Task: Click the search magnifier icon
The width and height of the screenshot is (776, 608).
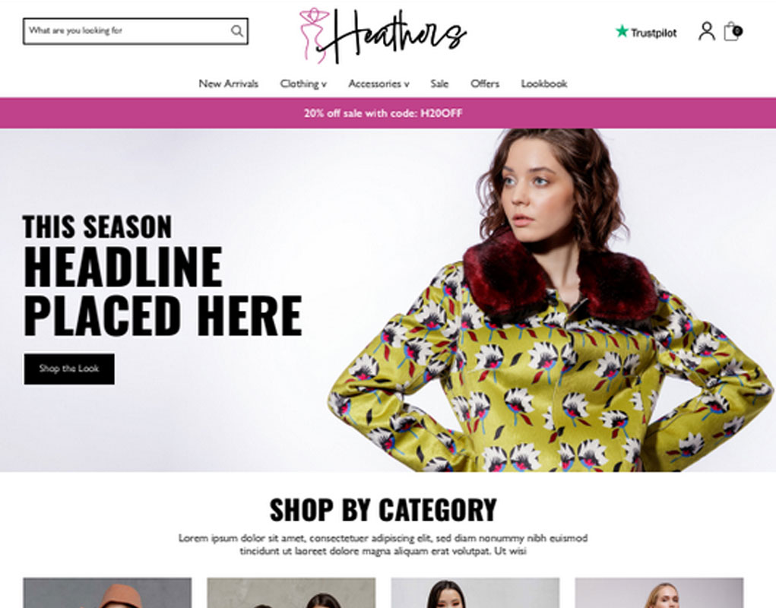Action: (237, 30)
